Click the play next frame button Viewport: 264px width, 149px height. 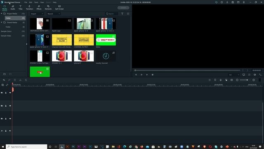pyautogui.click(x=141, y=74)
